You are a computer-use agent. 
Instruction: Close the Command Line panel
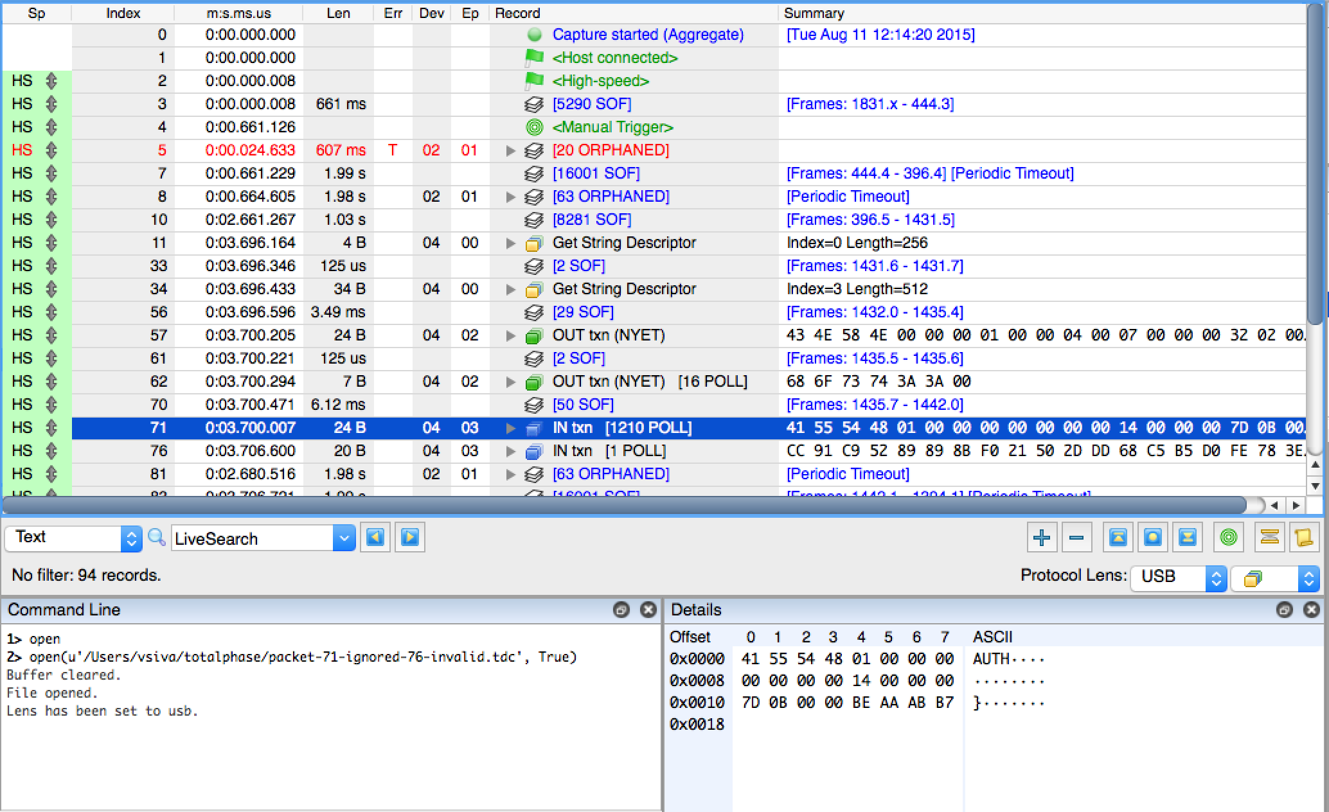648,610
